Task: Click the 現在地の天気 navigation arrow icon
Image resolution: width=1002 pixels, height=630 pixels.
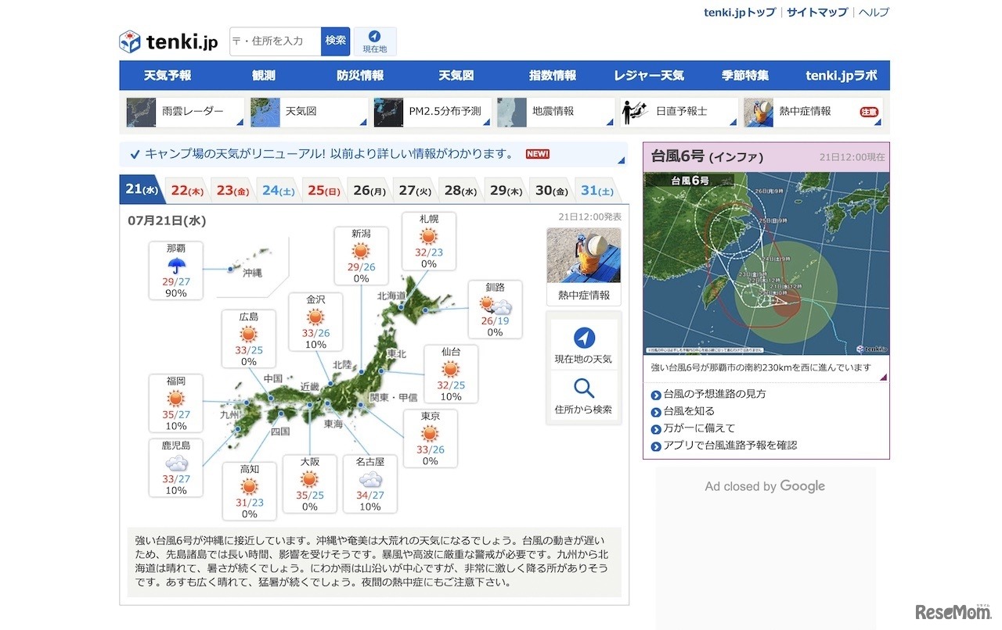Action: point(583,338)
